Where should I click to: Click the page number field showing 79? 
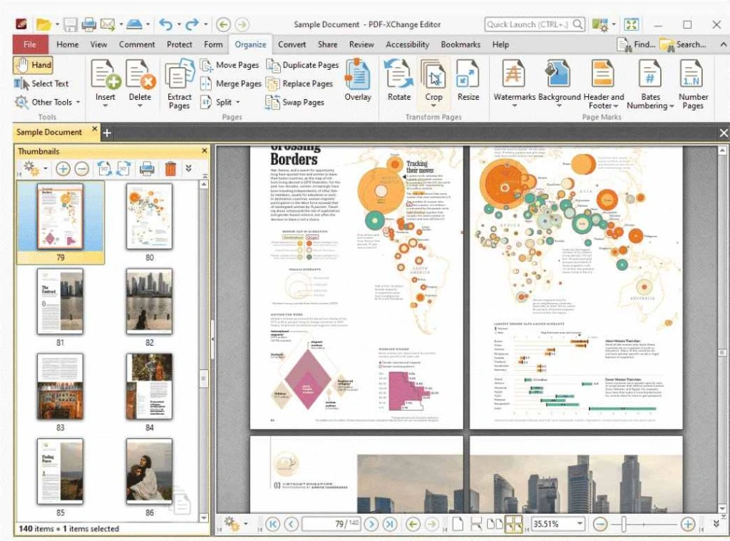[332, 524]
